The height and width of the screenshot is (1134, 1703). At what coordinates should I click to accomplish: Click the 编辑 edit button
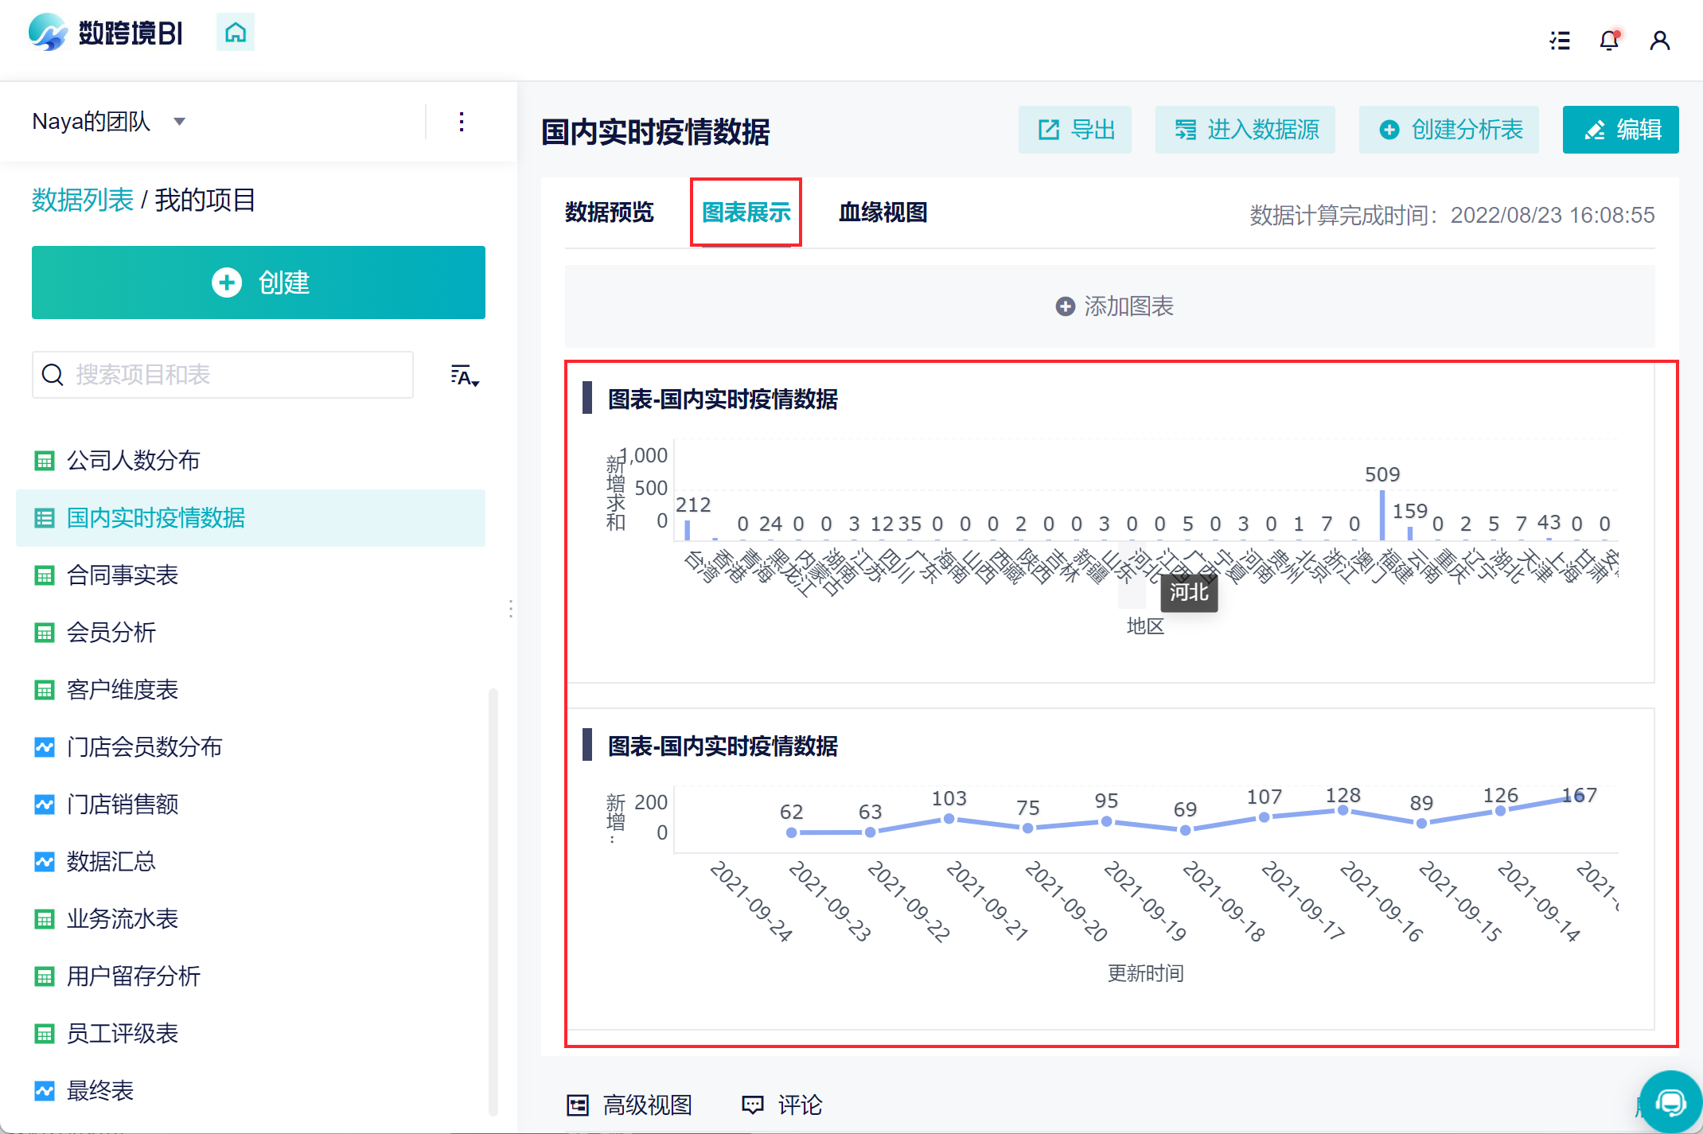[x=1621, y=130]
